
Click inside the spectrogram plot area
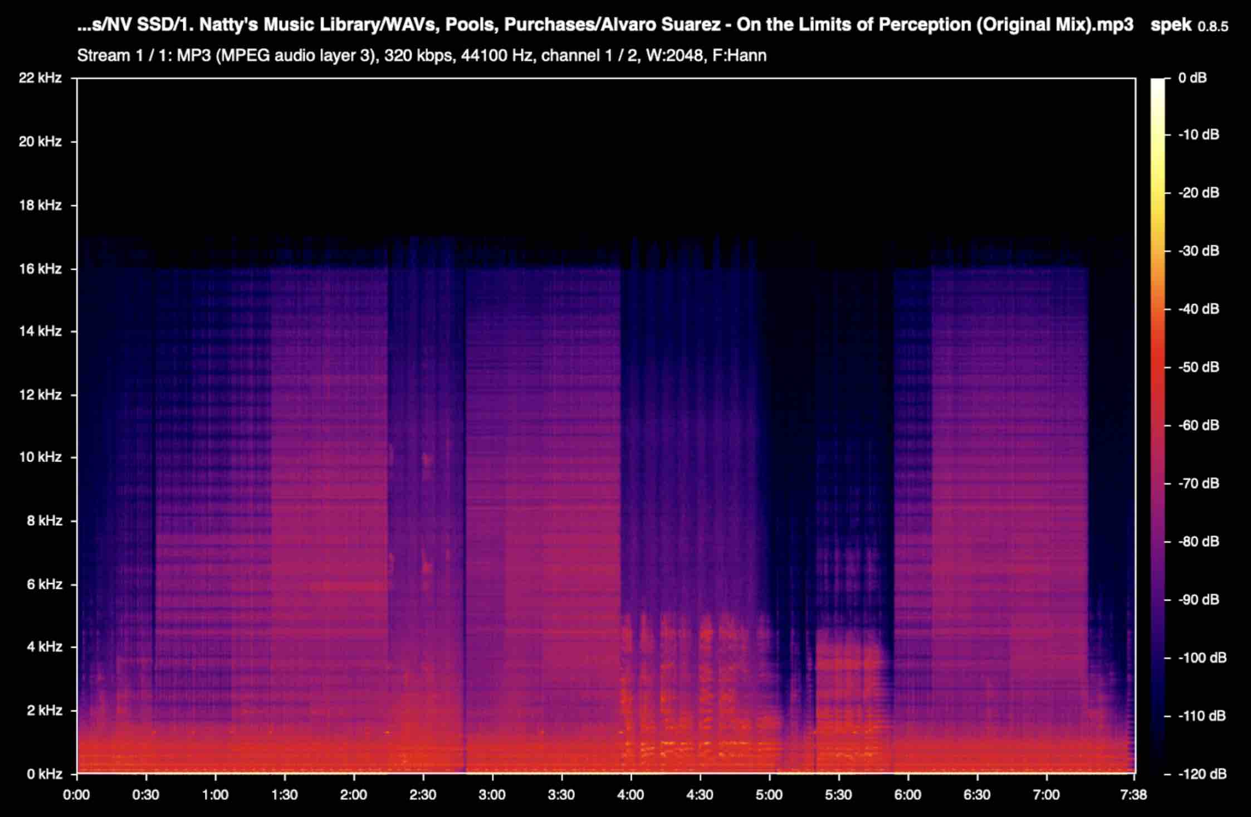pos(606,426)
